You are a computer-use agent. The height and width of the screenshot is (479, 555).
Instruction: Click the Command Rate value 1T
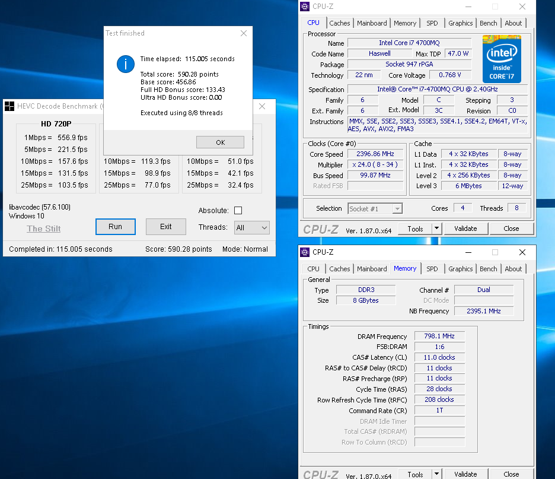[x=439, y=410]
